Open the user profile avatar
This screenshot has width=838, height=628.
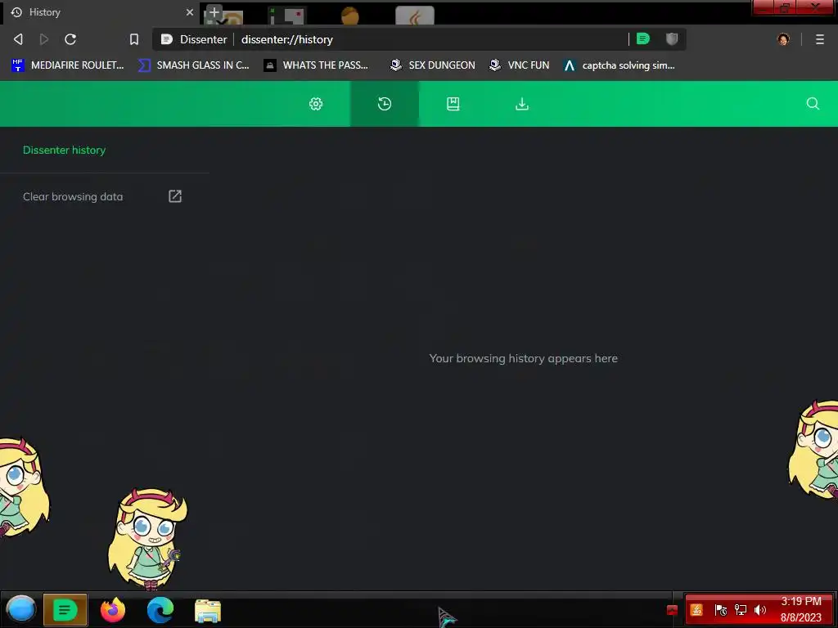click(783, 39)
